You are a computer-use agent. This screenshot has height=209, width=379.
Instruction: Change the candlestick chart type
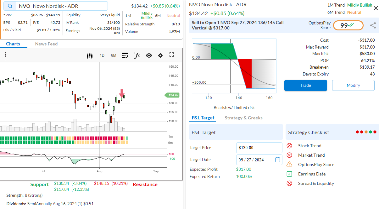(90, 55)
